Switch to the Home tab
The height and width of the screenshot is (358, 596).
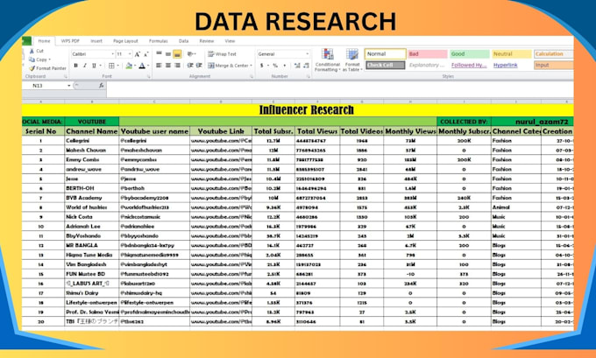pyautogui.click(x=44, y=41)
